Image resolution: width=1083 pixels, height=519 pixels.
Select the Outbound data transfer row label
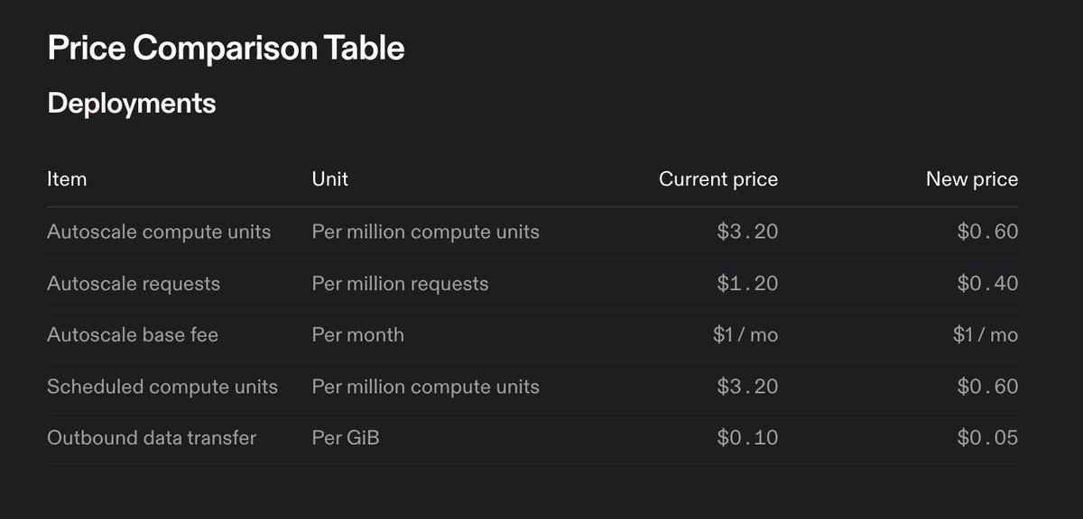click(152, 438)
